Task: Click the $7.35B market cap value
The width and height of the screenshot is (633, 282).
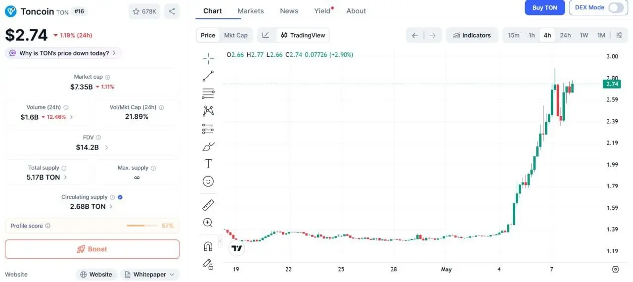Action: click(x=82, y=87)
